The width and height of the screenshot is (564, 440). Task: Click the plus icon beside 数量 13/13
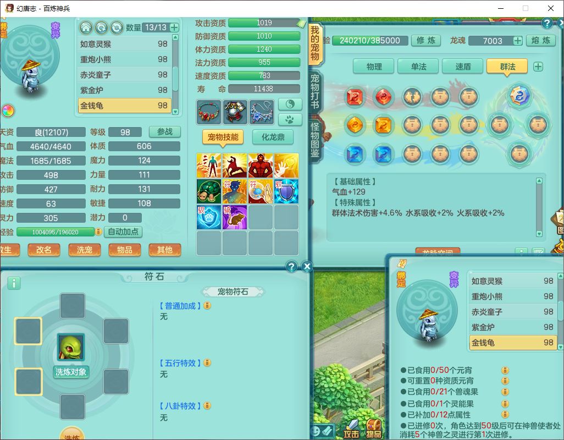174,28
